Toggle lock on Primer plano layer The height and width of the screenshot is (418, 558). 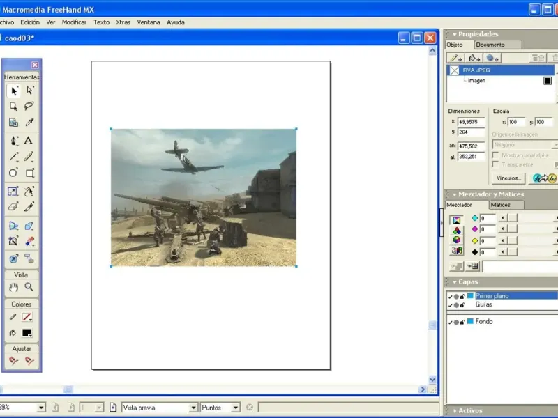463,296
